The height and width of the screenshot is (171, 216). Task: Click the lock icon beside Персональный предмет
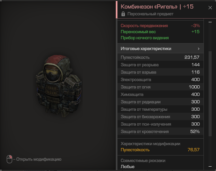123,14
